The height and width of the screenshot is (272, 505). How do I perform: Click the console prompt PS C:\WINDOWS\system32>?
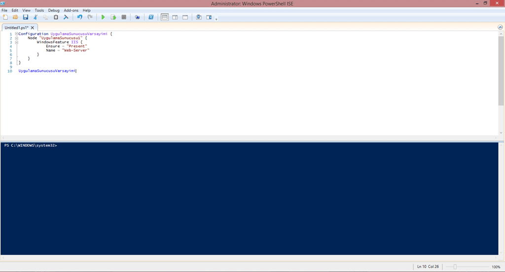click(x=31, y=145)
